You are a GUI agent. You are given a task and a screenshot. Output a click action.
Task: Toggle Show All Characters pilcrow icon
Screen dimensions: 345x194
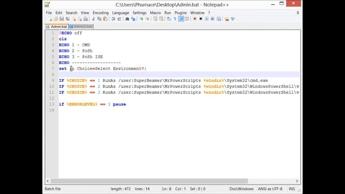pyautogui.click(x=175, y=19)
